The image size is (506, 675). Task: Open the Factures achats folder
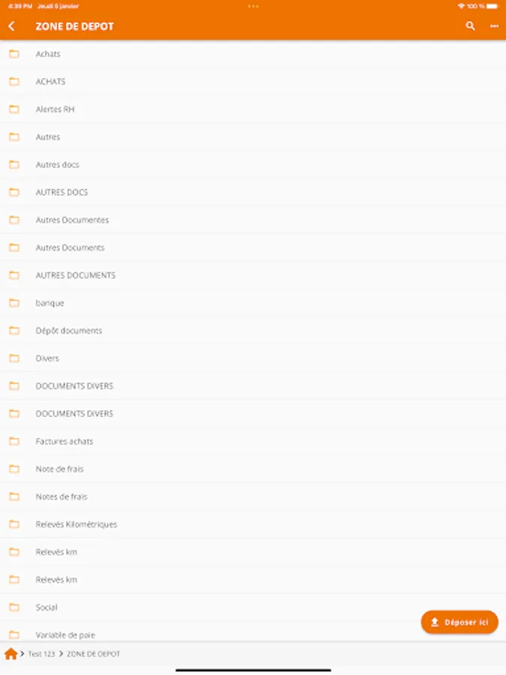pos(253,441)
